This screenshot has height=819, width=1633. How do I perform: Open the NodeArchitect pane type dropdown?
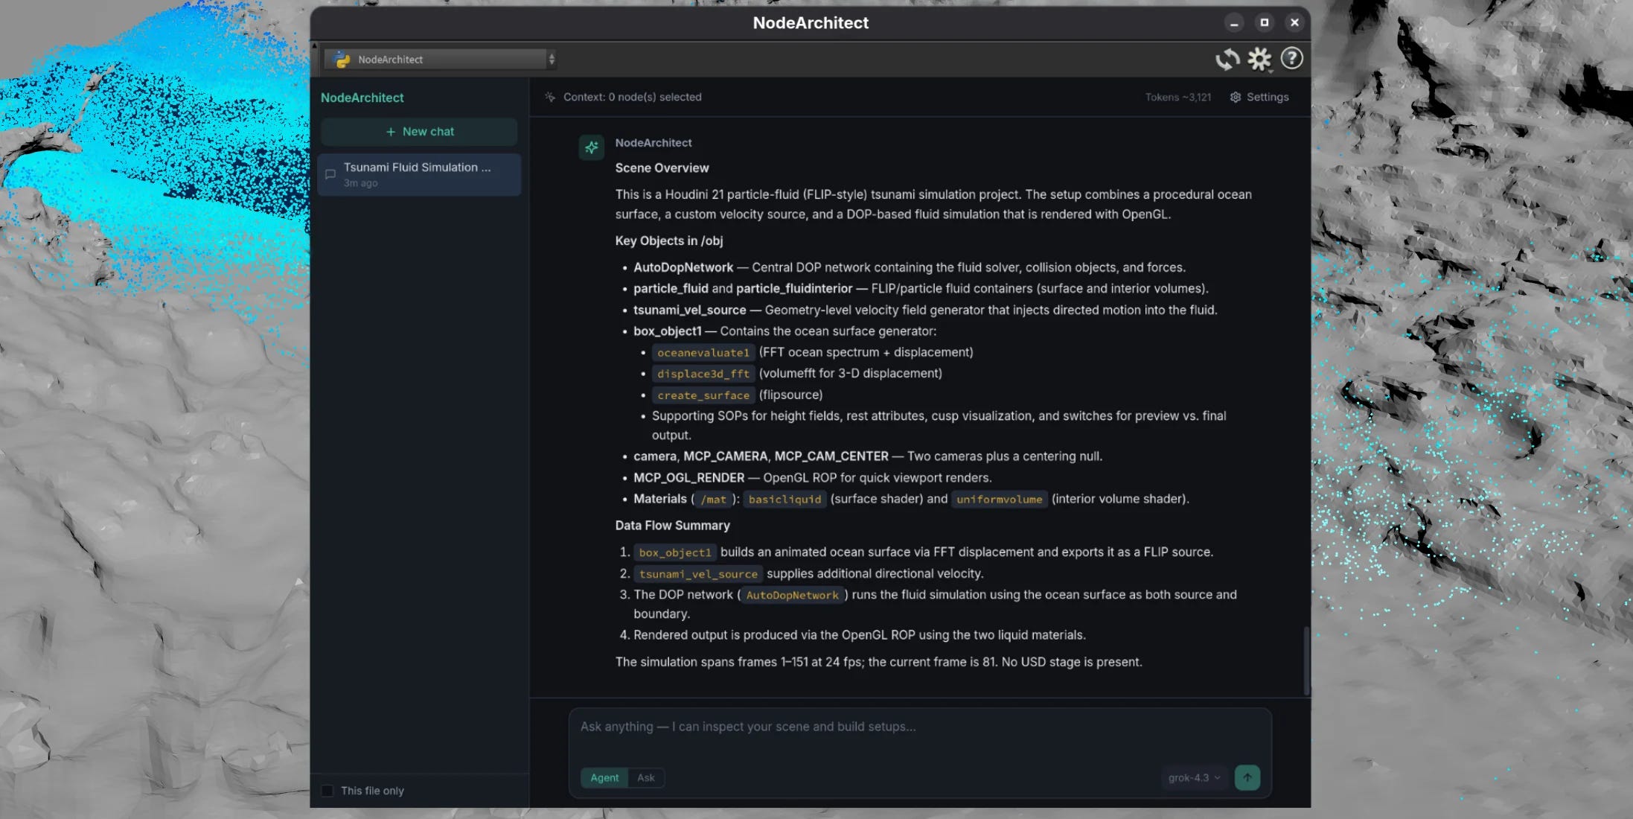coord(440,60)
